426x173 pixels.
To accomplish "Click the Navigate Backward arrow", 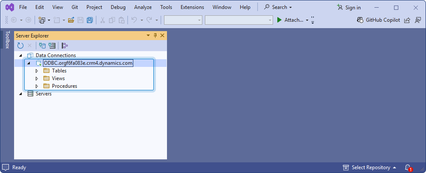I will [x=14, y=20].
